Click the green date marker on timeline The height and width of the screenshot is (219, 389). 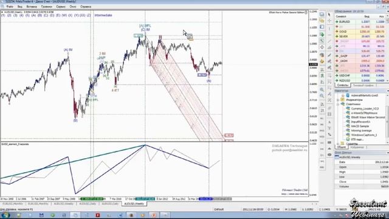click(x=92, y=199)
